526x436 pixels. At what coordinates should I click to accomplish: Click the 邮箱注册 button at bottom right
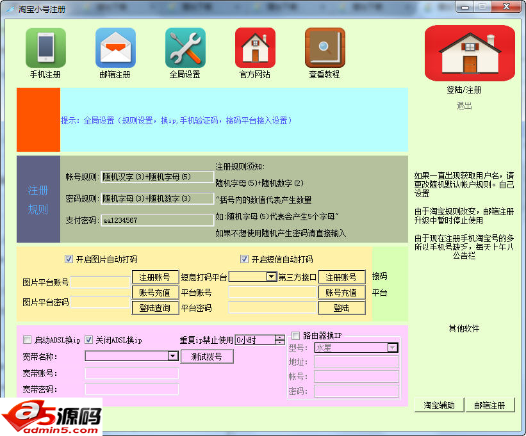pos(489,405)
